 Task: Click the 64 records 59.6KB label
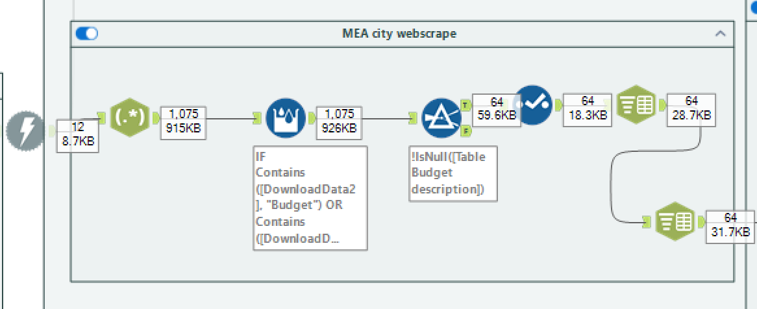(x=496, y=110)
